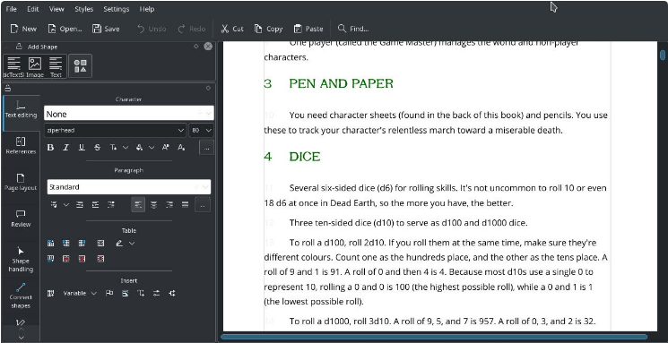Open the paragraph style dropdown showing Standard
Screen dimensions: 668x343
(x=128, y=187)
